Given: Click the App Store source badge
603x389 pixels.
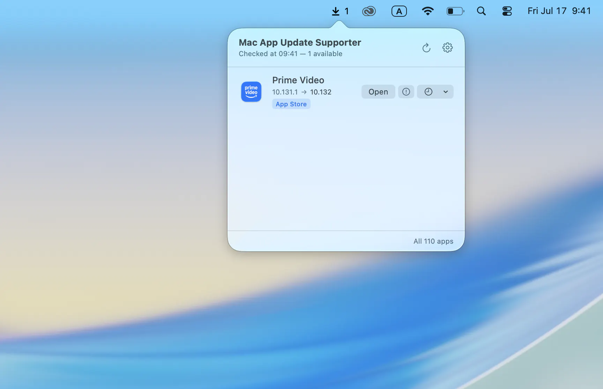Looking at the screenshot, I should point(291,104).
